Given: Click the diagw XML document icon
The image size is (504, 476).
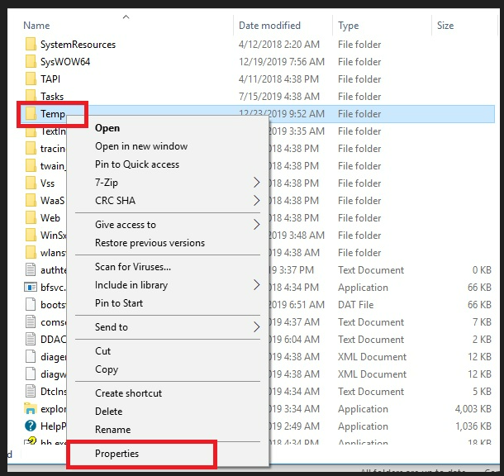Looking at the screenshot, I should 31,374.
